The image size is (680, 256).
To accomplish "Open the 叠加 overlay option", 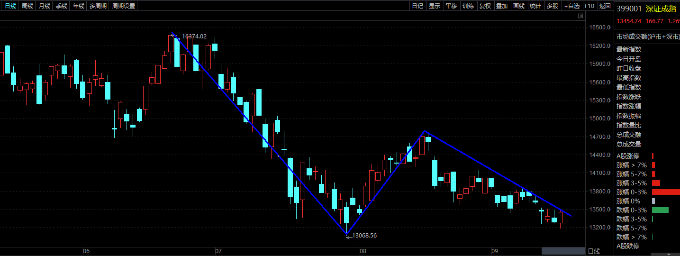I will click(502, 6).
